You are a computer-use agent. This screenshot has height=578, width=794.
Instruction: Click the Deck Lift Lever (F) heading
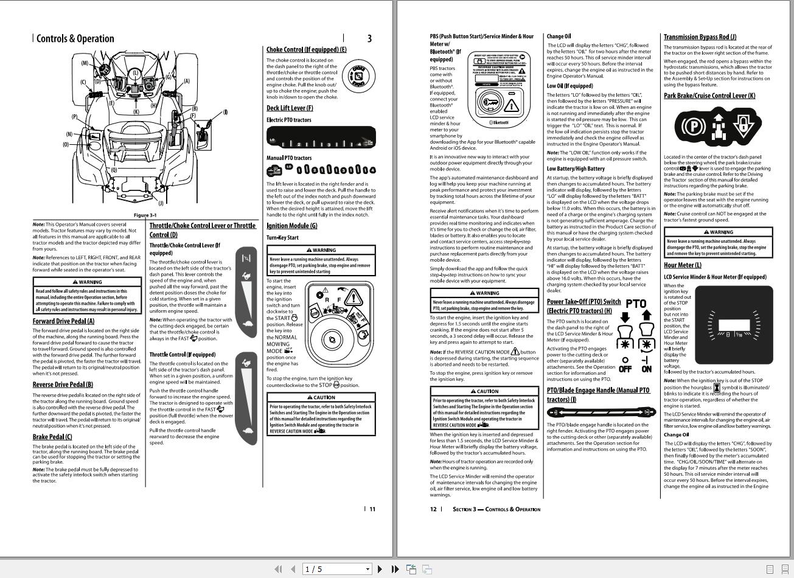[290, 108]
